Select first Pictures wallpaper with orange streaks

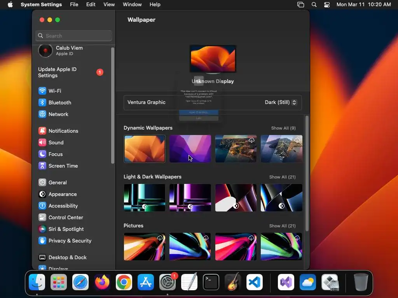[x=145, y=246]
